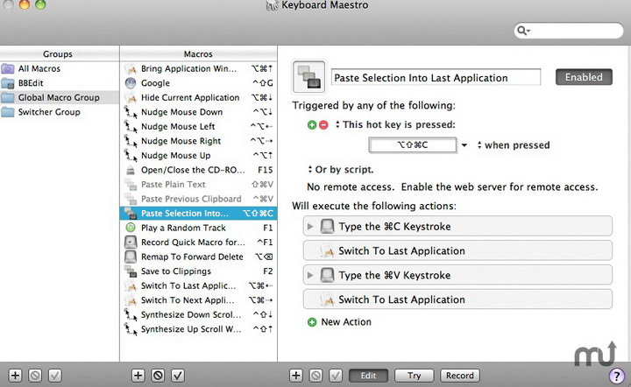Click the Edit button

pos(368,376)
